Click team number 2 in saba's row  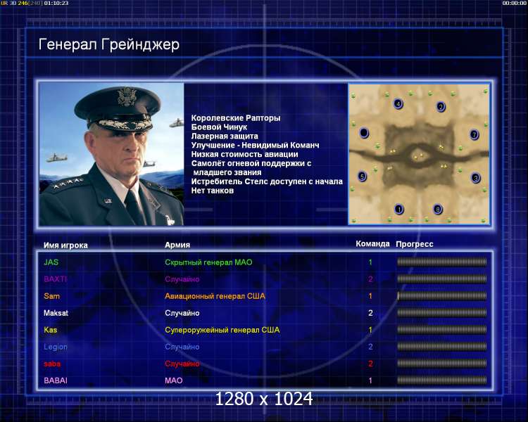(x=370, y=364)
